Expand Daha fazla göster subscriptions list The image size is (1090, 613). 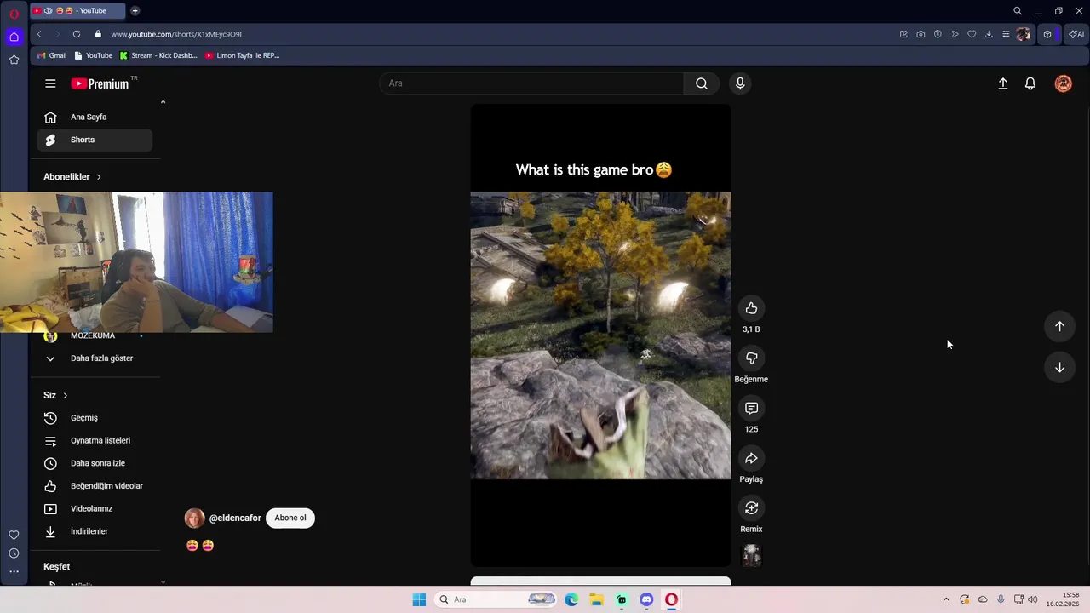95,358
